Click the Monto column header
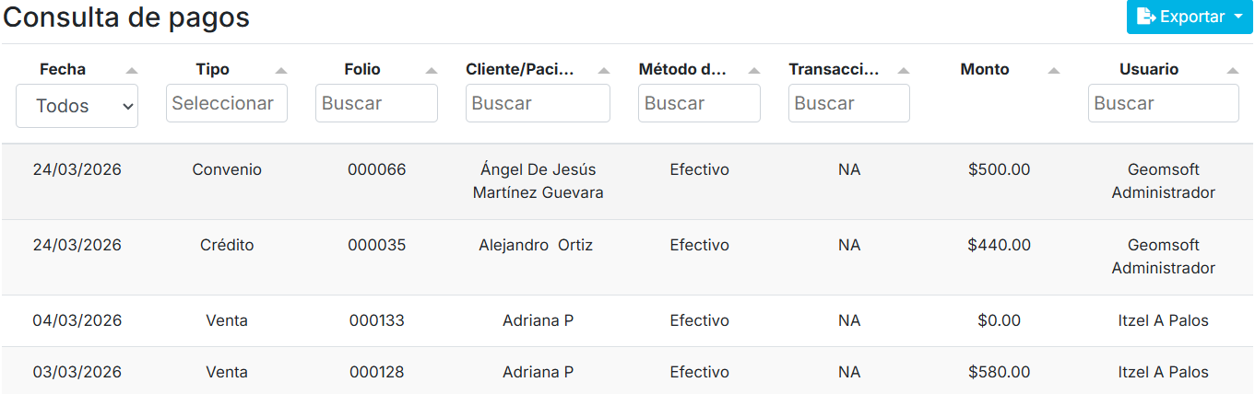This screenshot has width=1255, height=394. coord(984,69)
